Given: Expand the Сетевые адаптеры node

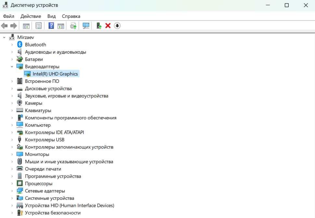Looking at the screenshot, I should [12, 191].
